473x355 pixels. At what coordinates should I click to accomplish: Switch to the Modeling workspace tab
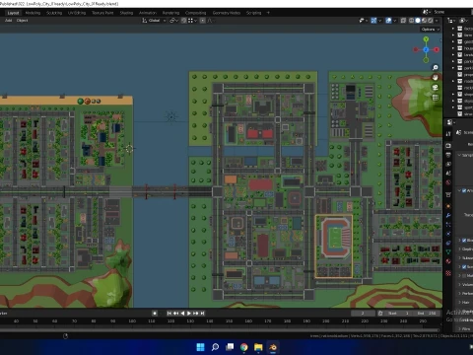pyautogui.click(x=33, y=13)
